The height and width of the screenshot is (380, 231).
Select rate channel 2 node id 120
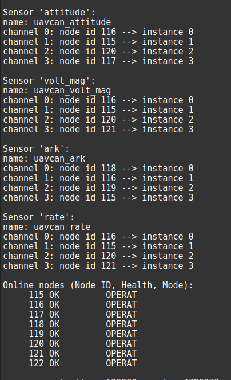[98, 256]
